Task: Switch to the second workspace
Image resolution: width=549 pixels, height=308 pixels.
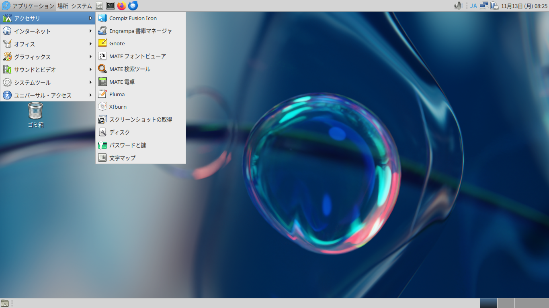Action: (506, 303)
